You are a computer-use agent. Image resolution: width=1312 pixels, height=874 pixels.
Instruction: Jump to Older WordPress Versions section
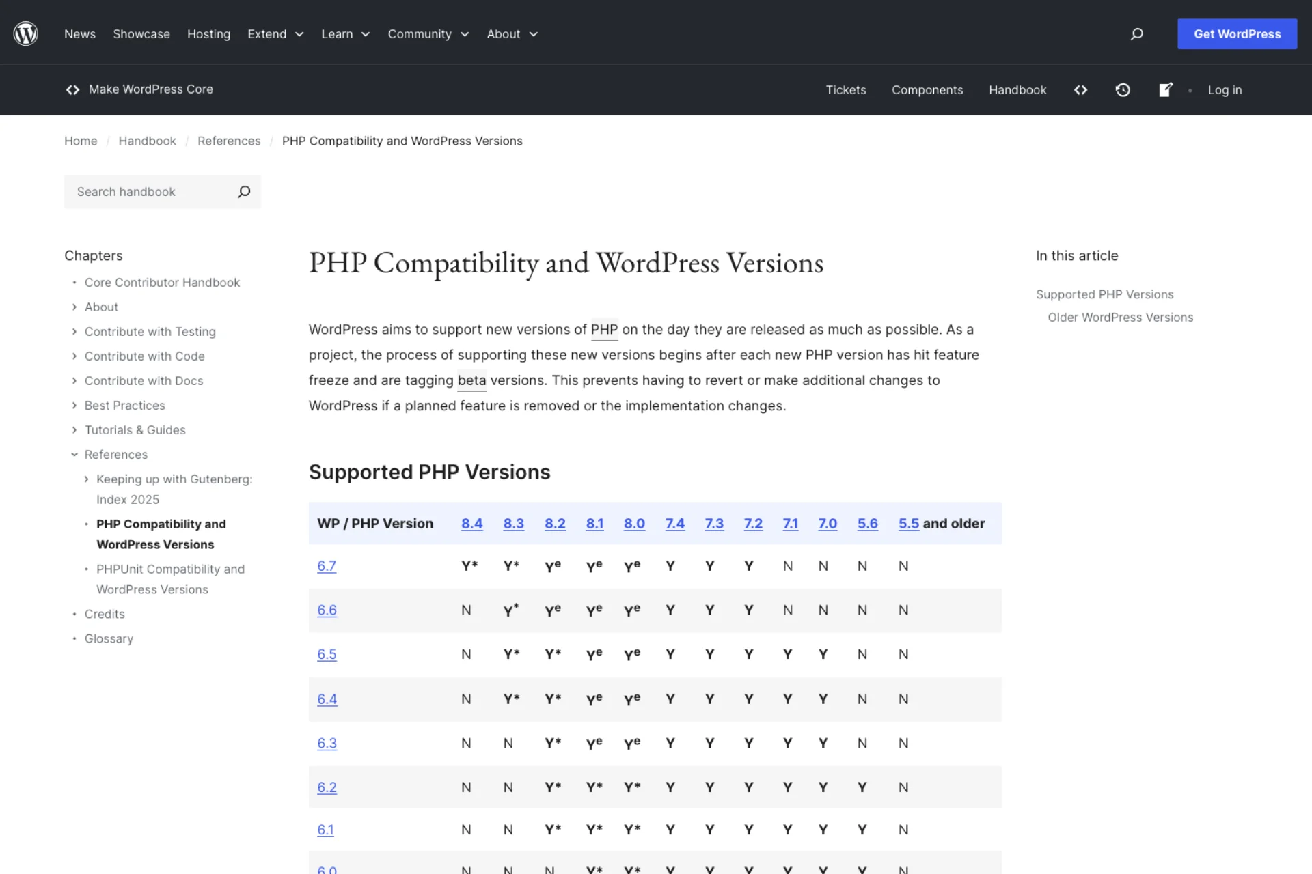[x=1120, y=318]
